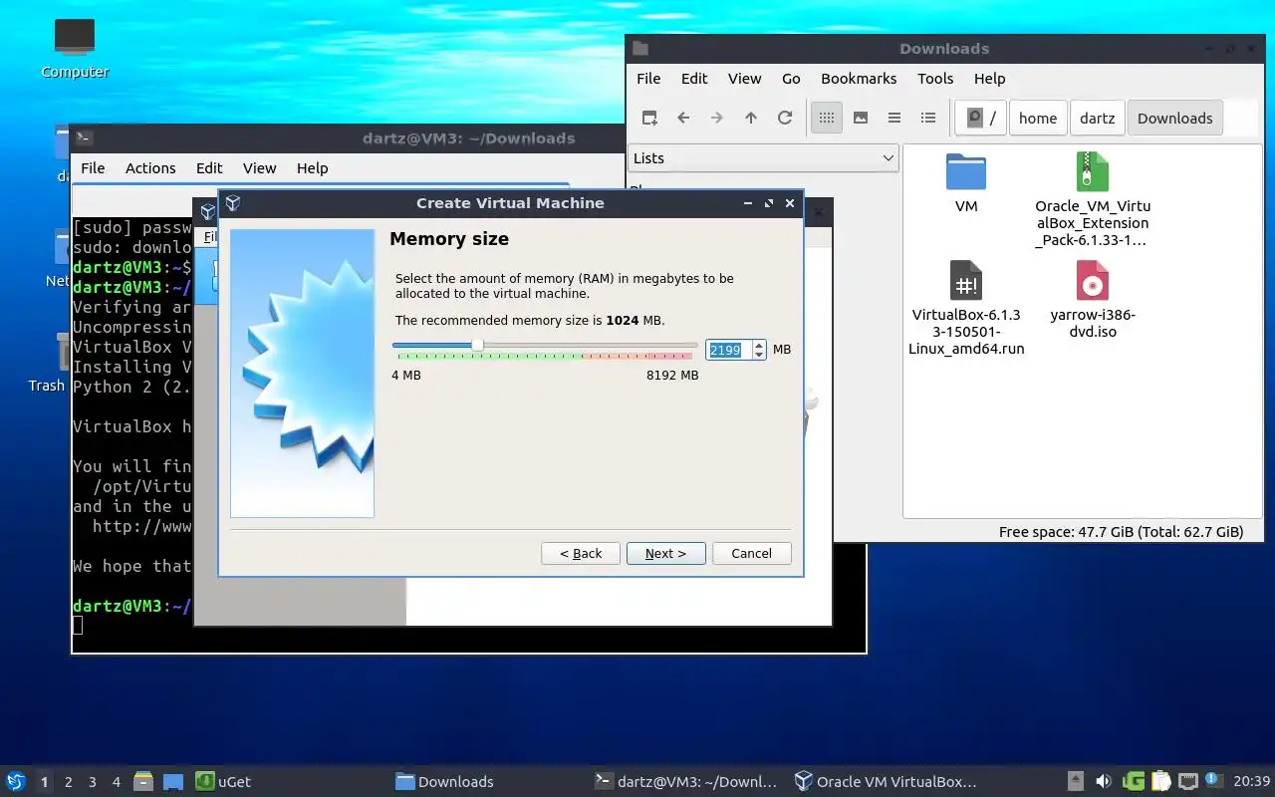Increase memory size with stepper up arrow
This screenshot has width=1275, height=797.
759,345
